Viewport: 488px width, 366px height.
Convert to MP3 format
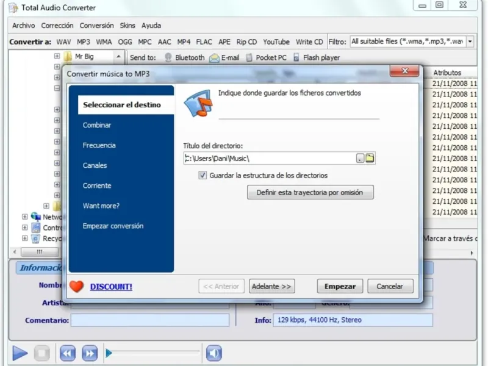[84, 41]
